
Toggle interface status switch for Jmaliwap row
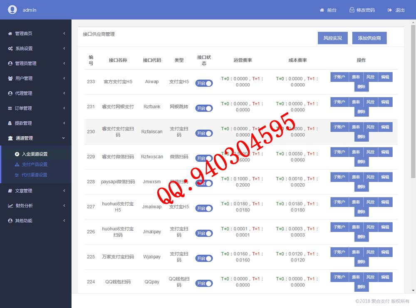click(204, 208)
